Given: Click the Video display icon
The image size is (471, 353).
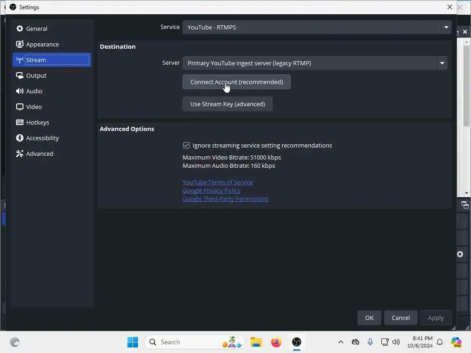Looking at the screenshot, I should pyautogui.click(x=19, y=107).
